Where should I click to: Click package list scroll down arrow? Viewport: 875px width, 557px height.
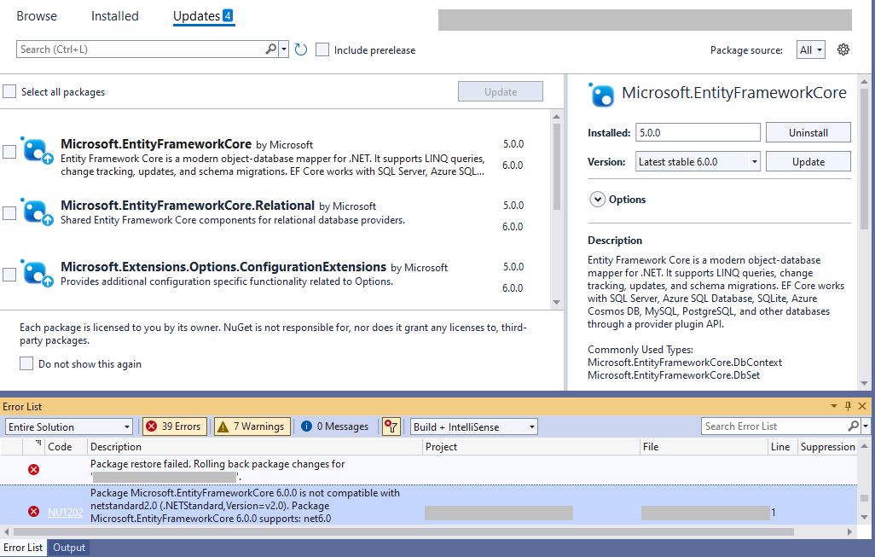pyautogui.click(x=556, y=303)
